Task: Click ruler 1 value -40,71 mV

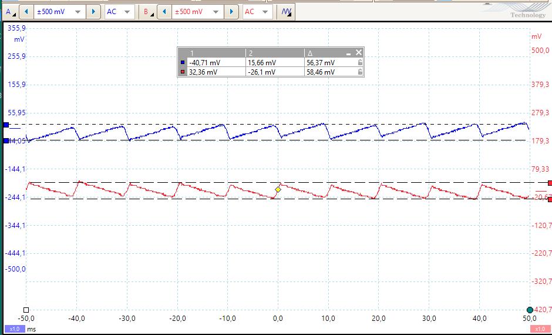Action: [x=204, y=63]
